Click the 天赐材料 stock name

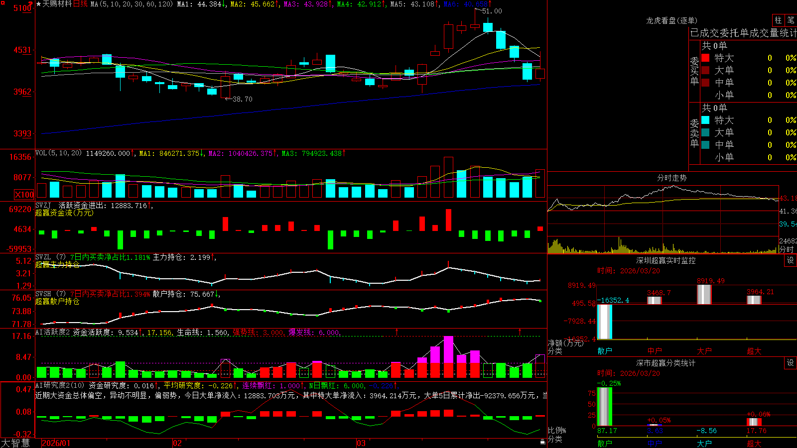click(57, 4)
